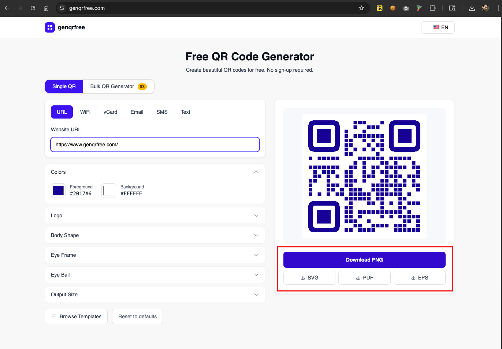The image size is (502, 349).
Task: Expand the Eye Ball section
Action: click(155, 275)
